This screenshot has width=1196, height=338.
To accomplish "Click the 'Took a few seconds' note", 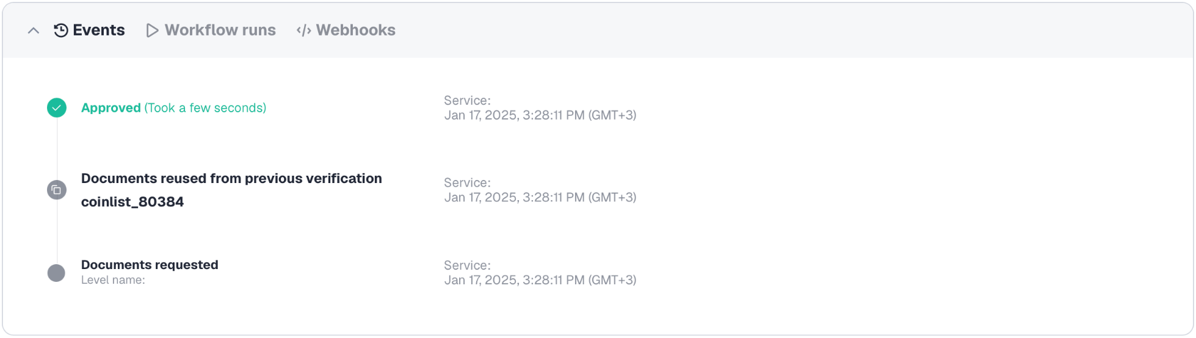I will click(205, 108).
